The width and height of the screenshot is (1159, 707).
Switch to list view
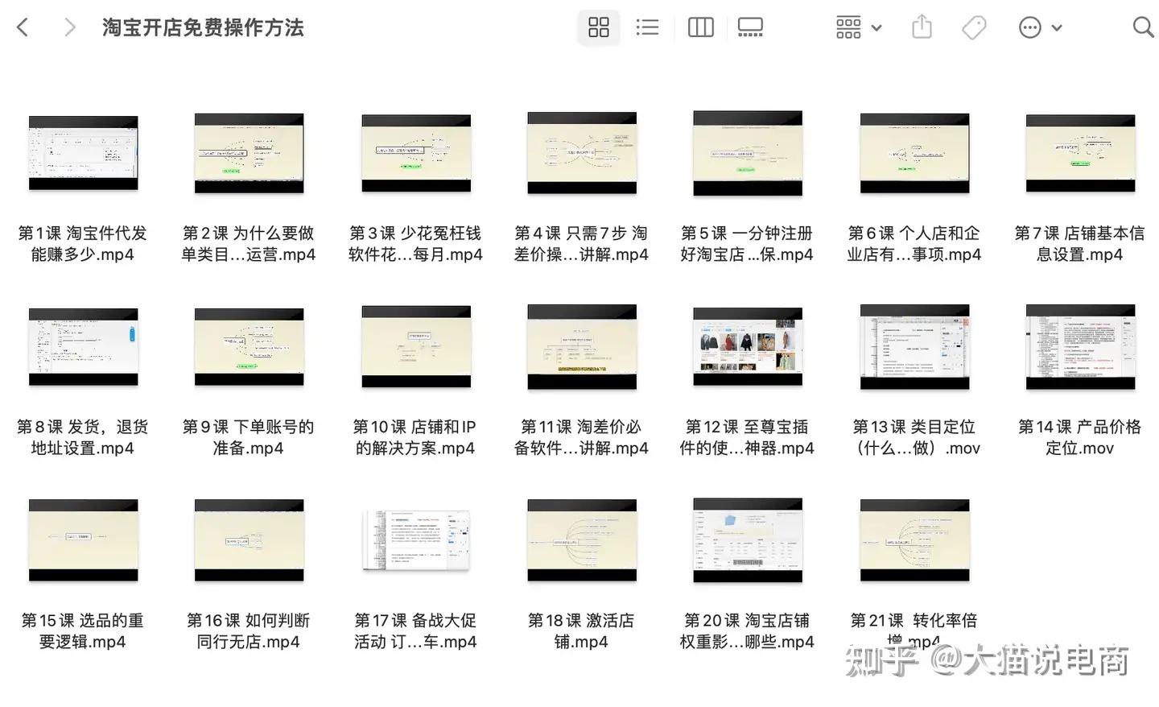click(647, 27)
